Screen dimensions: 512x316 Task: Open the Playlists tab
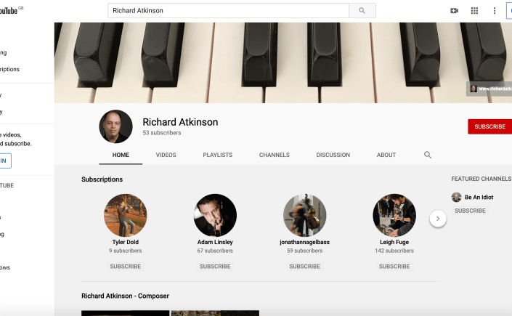point(217,155)
